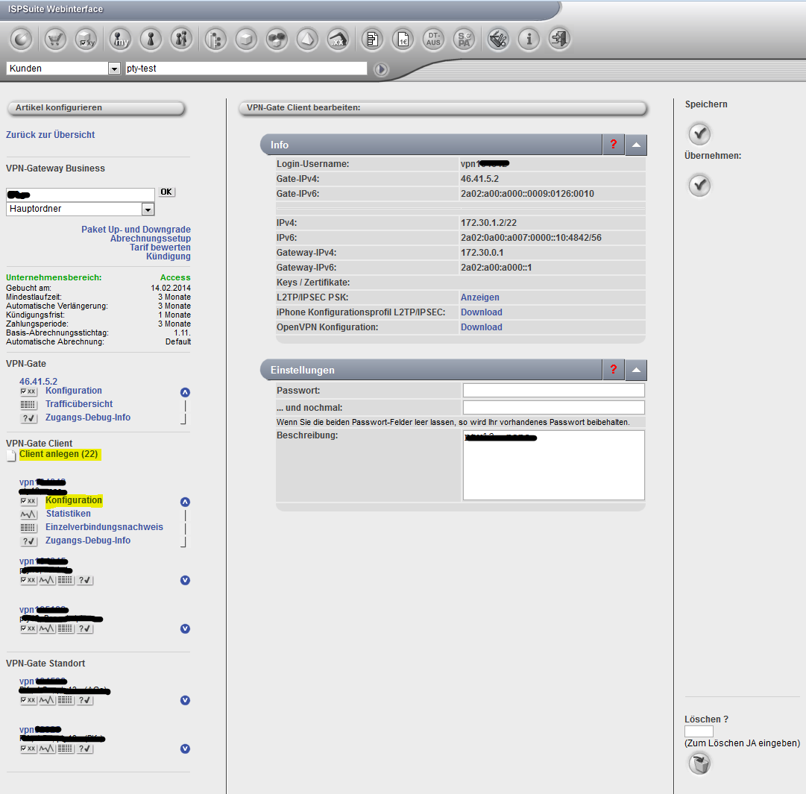
Task: Click the red question mark in Info header
Action: pyautogui.click(x=613, y=145)
